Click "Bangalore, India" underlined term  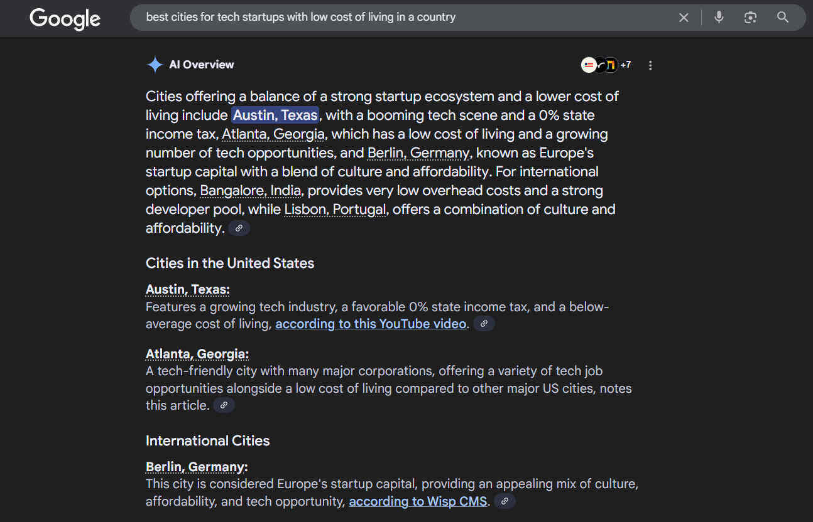251,191
